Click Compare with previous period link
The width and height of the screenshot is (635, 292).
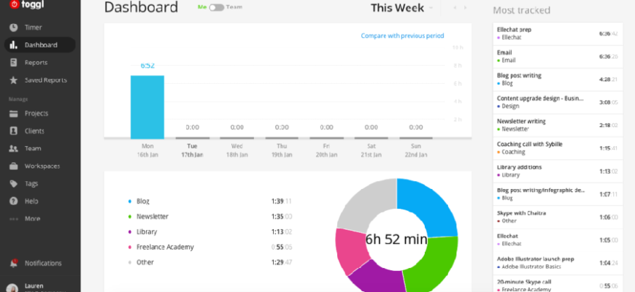[402, 36]
